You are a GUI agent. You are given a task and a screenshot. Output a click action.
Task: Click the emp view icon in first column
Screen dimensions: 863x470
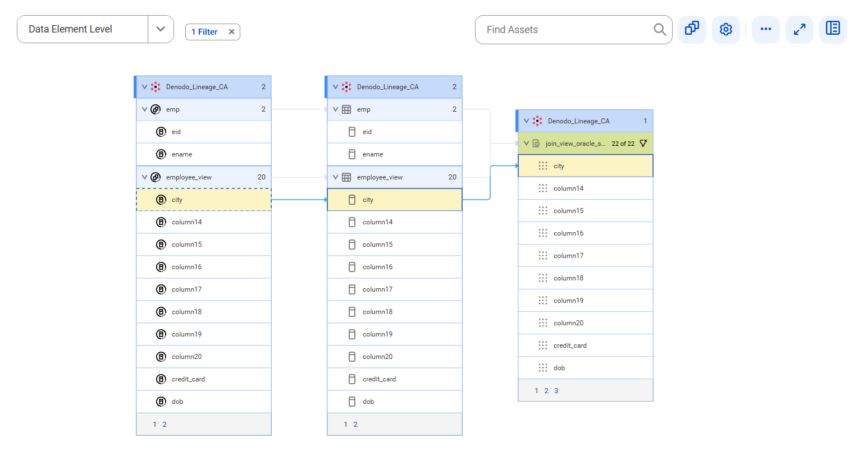[156, 109]
